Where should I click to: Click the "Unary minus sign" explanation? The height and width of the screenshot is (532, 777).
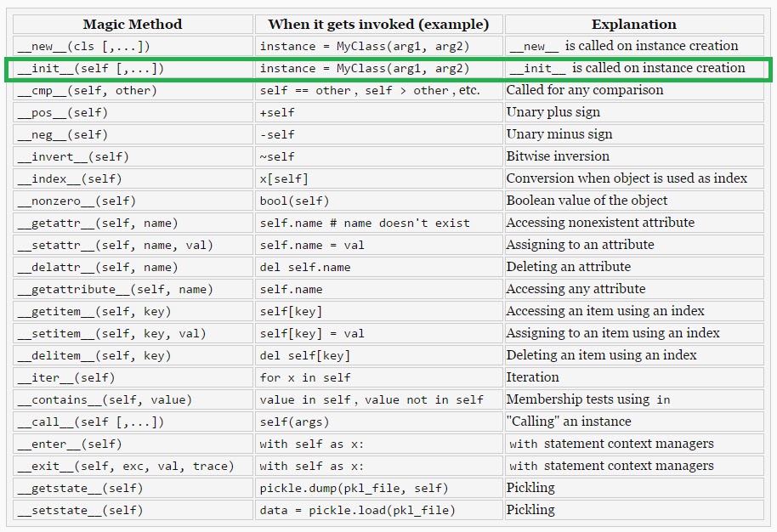pos(559,134)
